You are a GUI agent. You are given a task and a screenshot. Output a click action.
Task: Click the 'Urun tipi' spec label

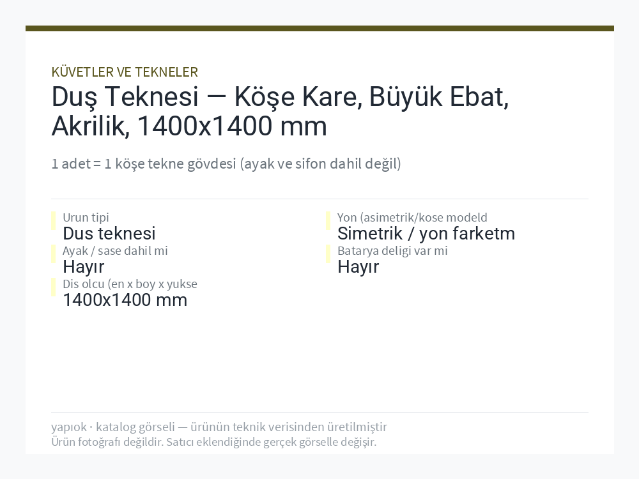click(86, 217)
